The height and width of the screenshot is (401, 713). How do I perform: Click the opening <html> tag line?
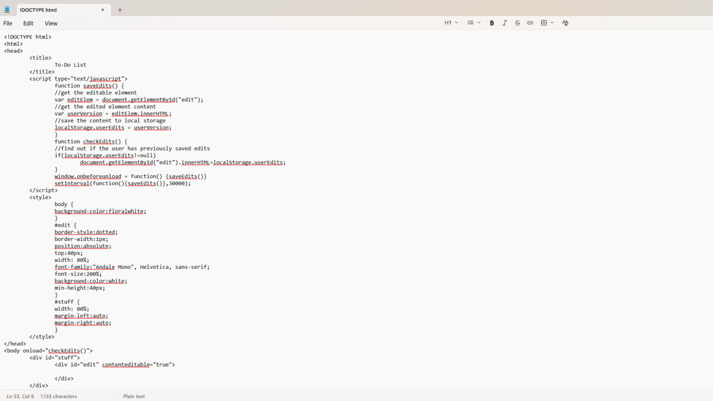[x=13, y=44]
